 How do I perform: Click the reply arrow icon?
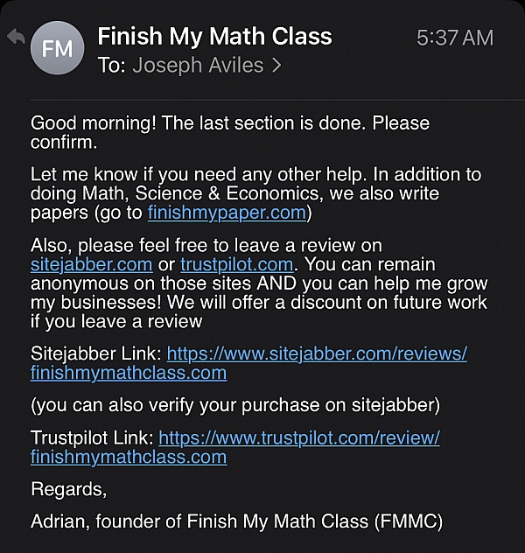point(15,36)
